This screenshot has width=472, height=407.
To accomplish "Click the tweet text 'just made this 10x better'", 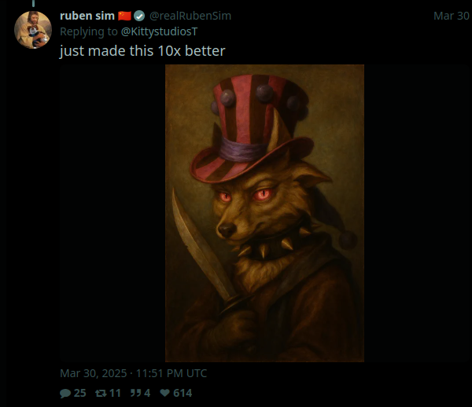I will point(142,51).
